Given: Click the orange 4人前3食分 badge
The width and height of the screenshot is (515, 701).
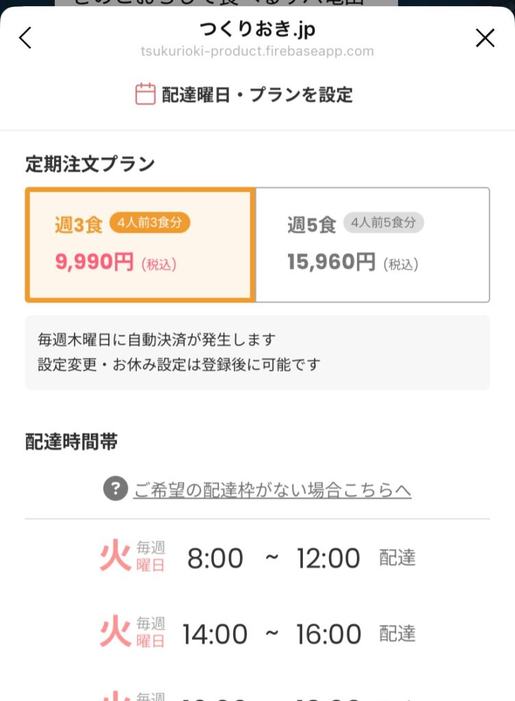Looking at the screenshot, I should coord(150,222).
